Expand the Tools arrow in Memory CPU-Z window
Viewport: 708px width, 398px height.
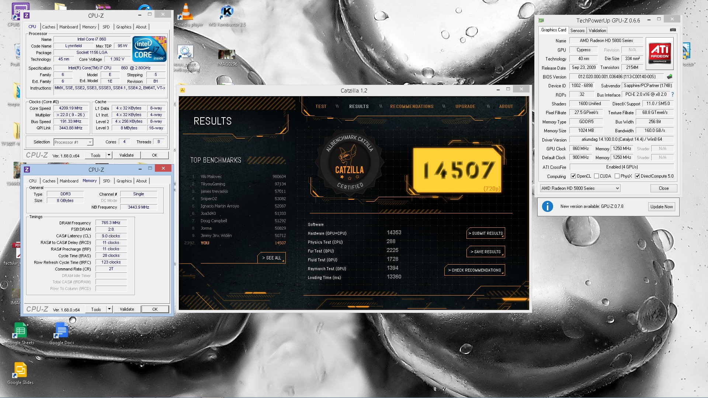point(109,309)
